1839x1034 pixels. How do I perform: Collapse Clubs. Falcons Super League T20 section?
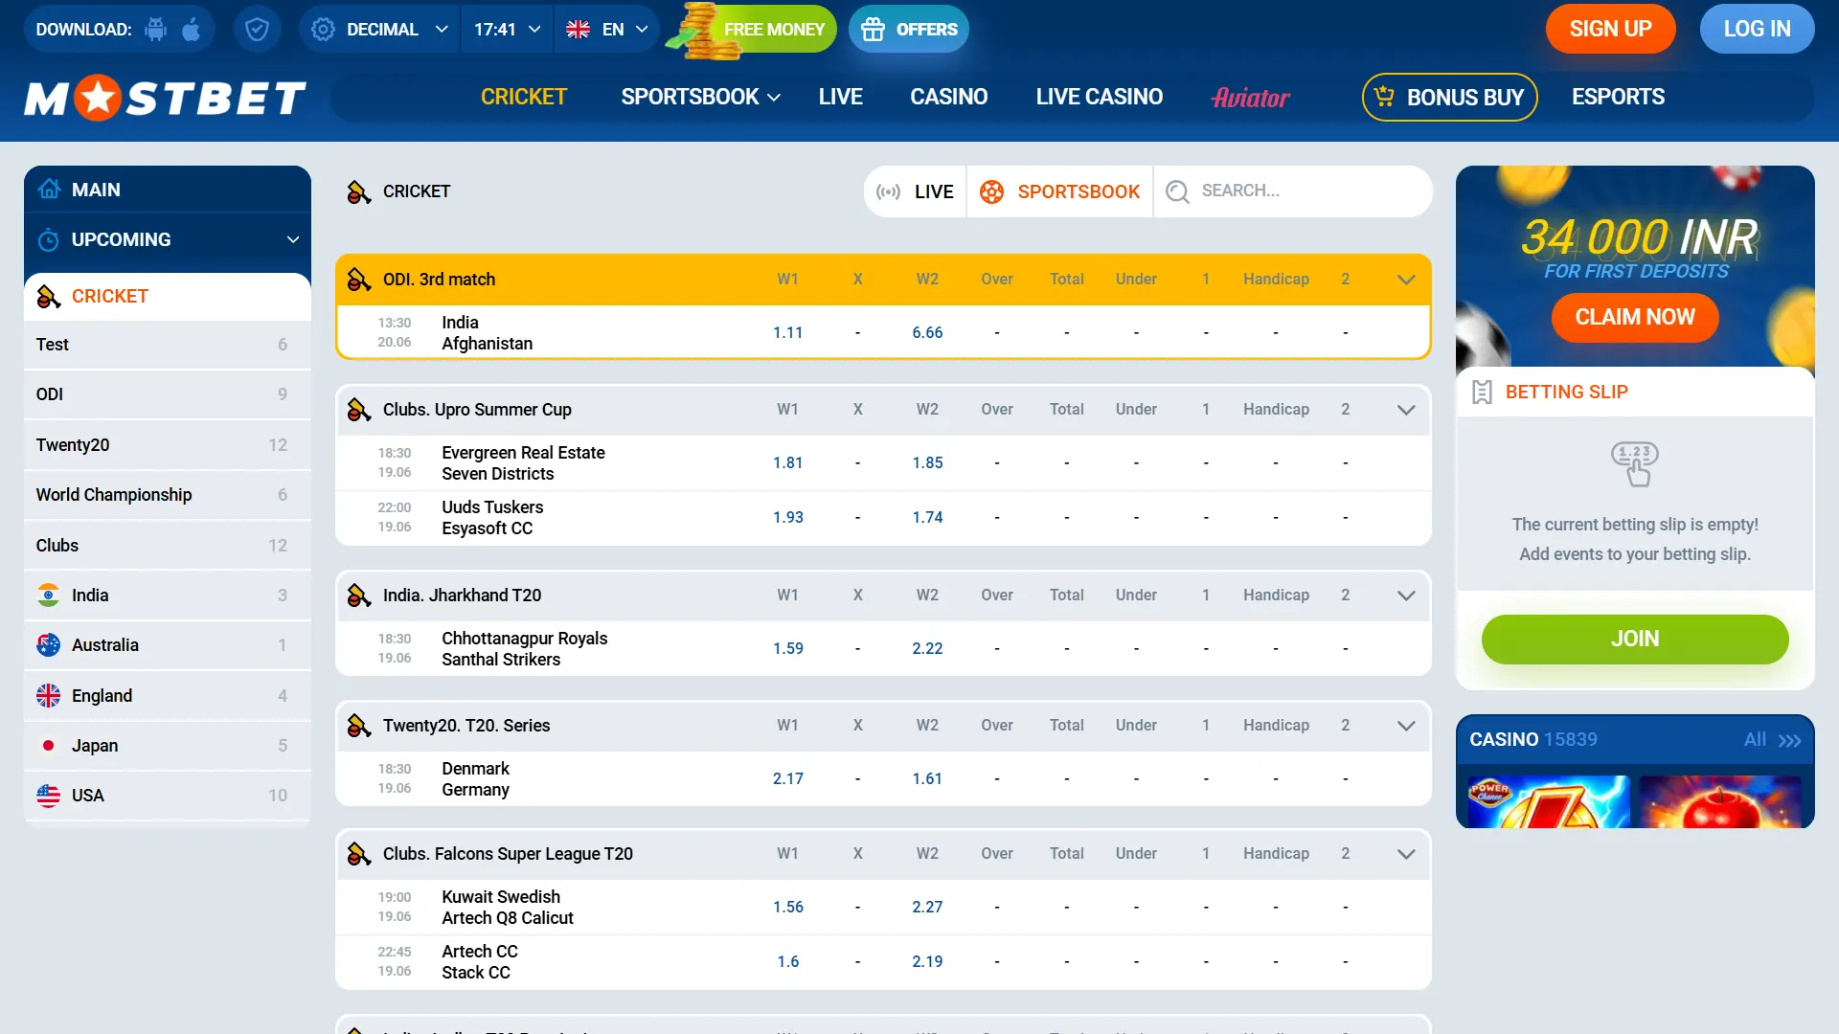(x=1406, y=854)
